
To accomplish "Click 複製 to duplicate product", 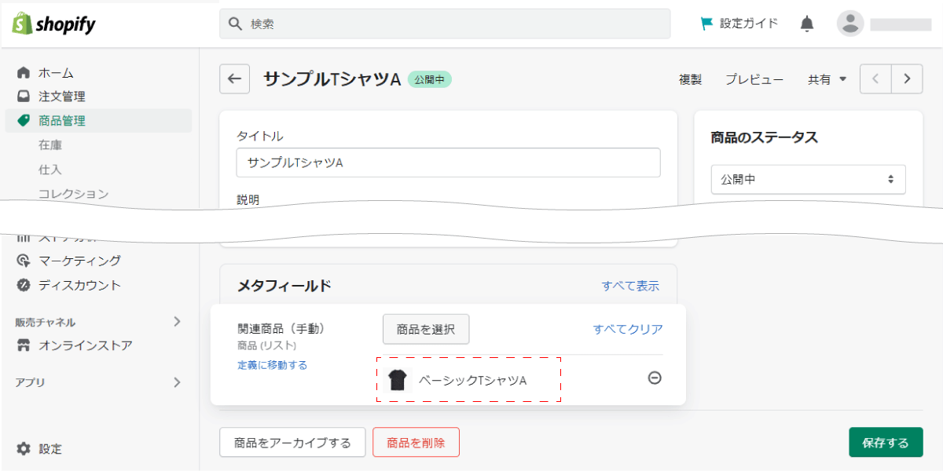I will tap(690, 79).
